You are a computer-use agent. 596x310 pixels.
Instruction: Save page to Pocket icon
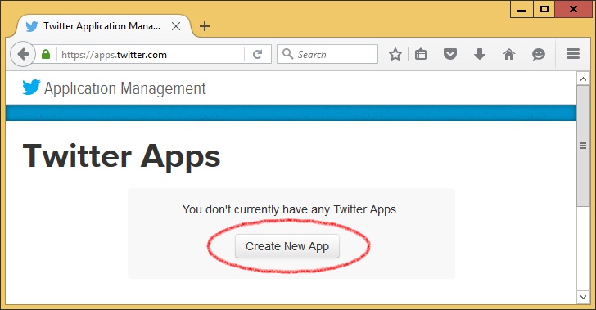point(450,54)
